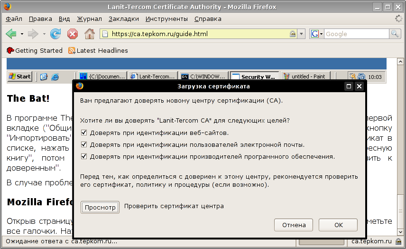Open the Back button history dropdown arrow
Viewport: 406px width, 249px height.
point(22,34)
